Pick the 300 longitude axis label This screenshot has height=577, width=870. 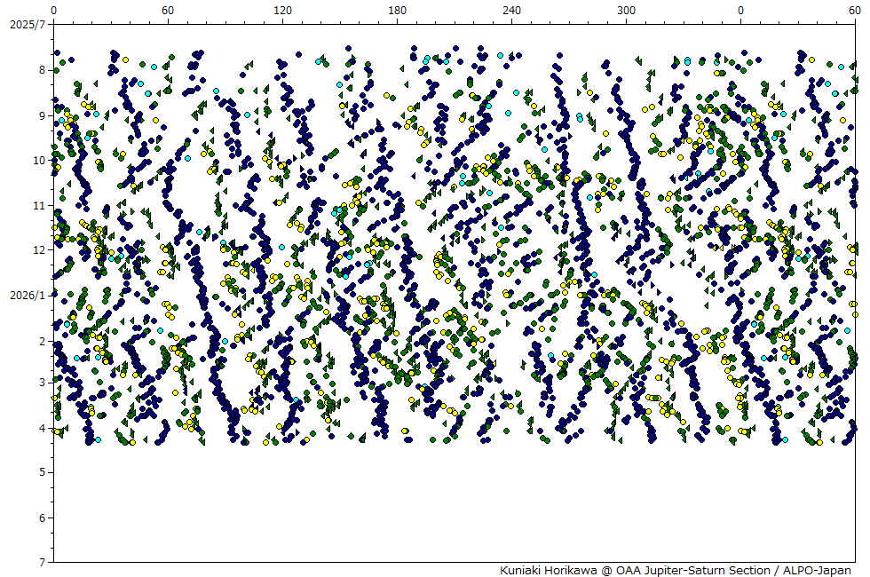626,10
